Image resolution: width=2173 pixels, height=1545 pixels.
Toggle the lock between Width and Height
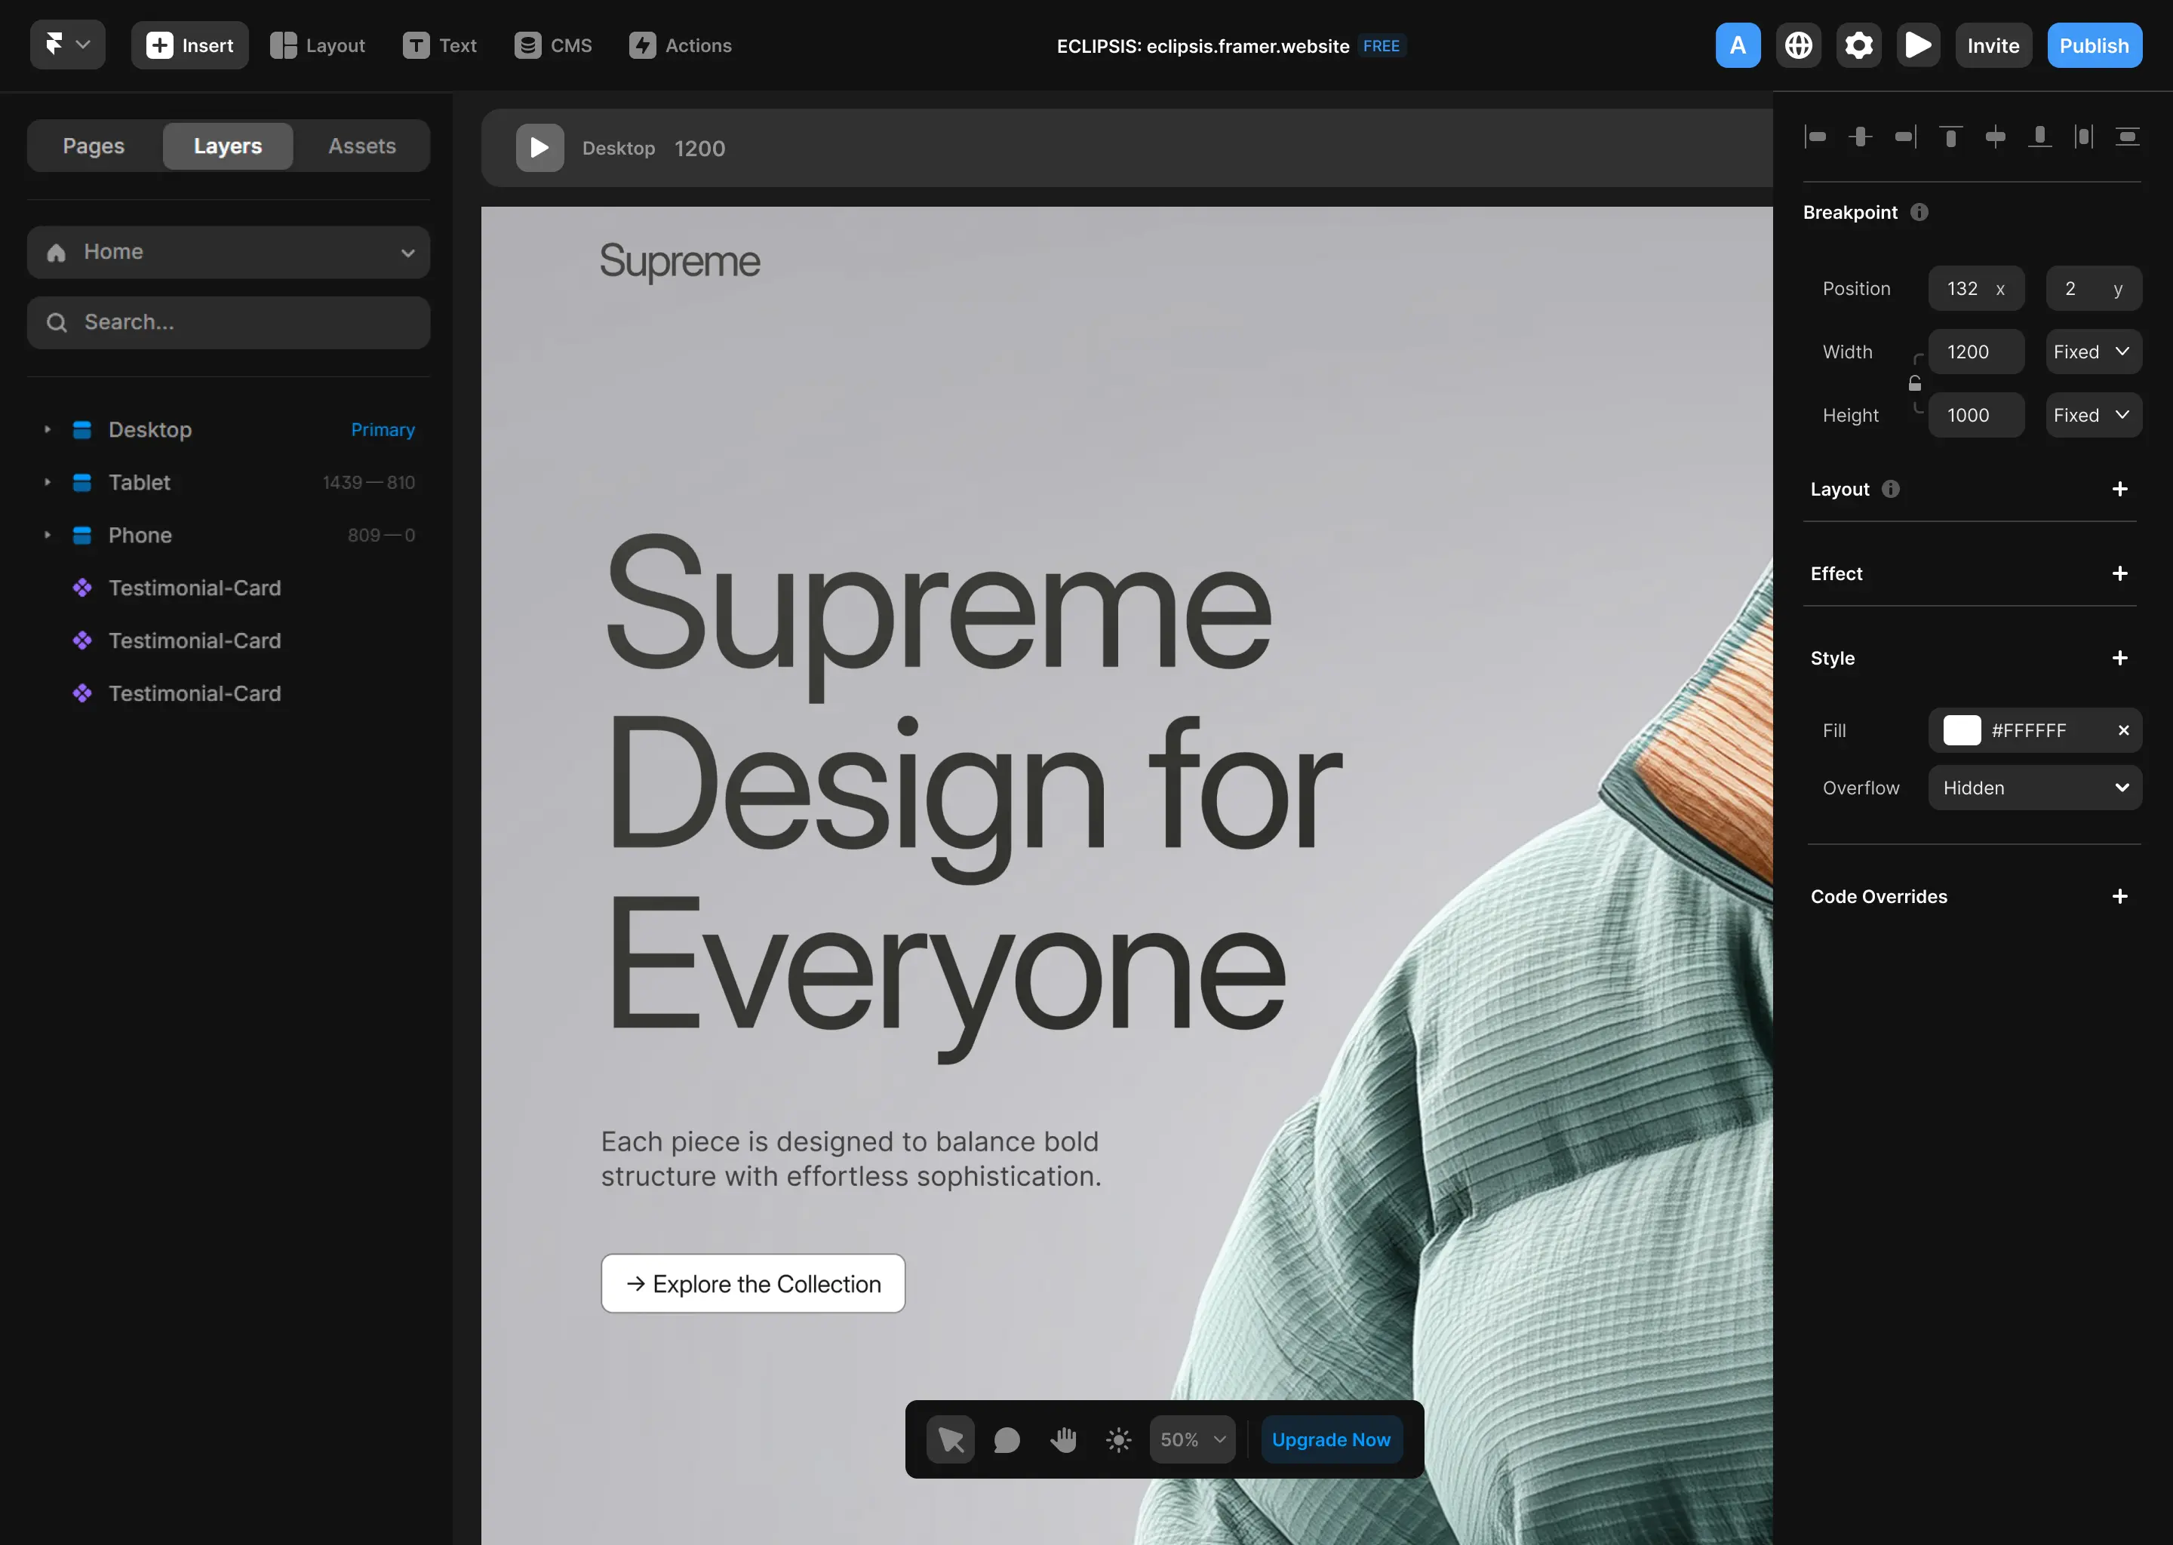(1914, 382)
